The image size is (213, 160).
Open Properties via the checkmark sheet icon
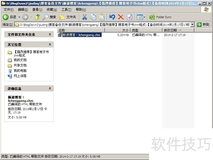click(x=130, y=17)
